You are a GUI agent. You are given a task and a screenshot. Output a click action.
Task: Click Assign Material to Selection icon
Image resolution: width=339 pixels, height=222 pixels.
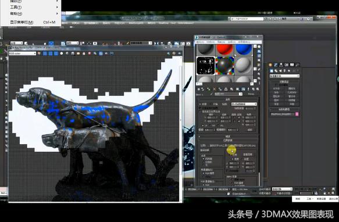[208, 89]
